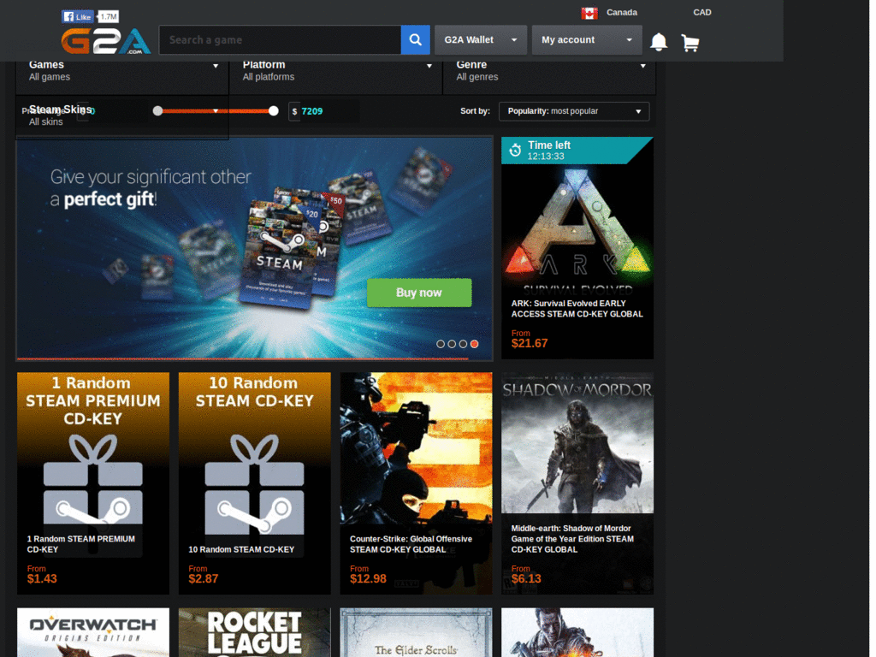The image size is (876, 657).
Task: Click the Canada region link
Action: (x=621, y=12)
